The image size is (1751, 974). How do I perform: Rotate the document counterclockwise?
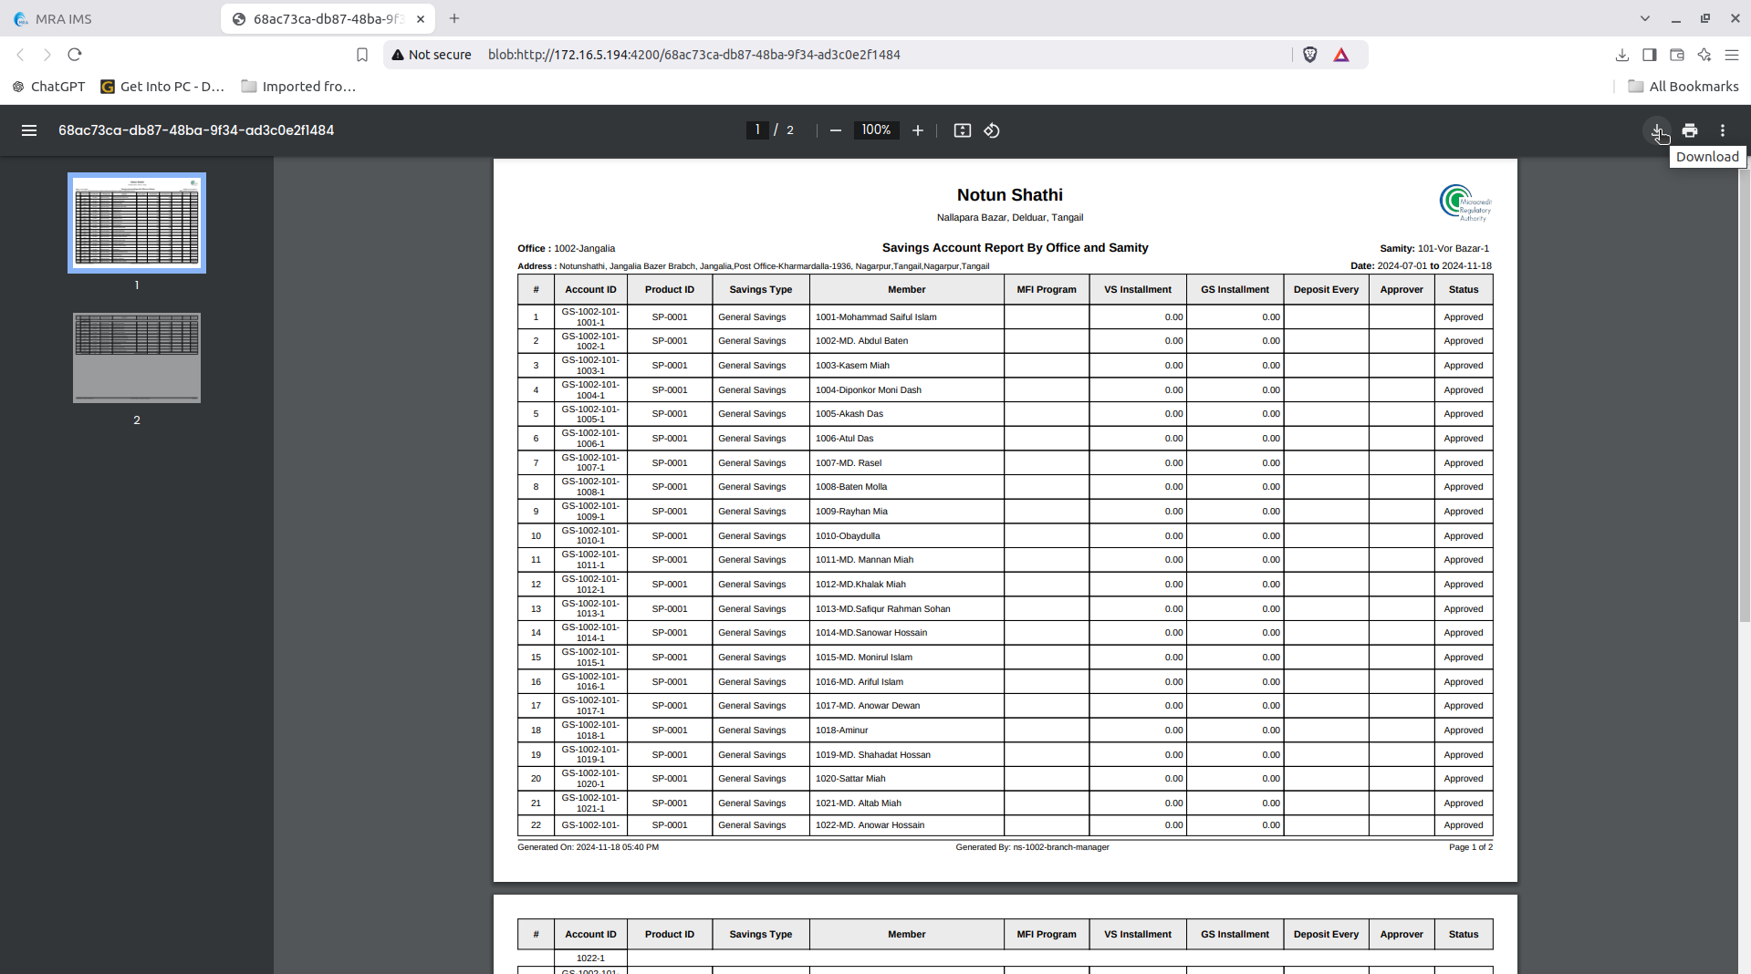click(992, 130)
